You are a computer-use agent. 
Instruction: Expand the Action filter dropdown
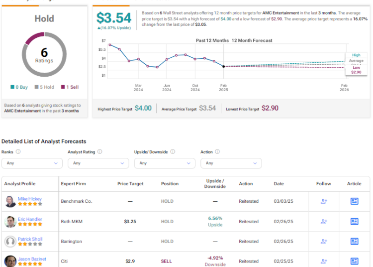point(231,163)
